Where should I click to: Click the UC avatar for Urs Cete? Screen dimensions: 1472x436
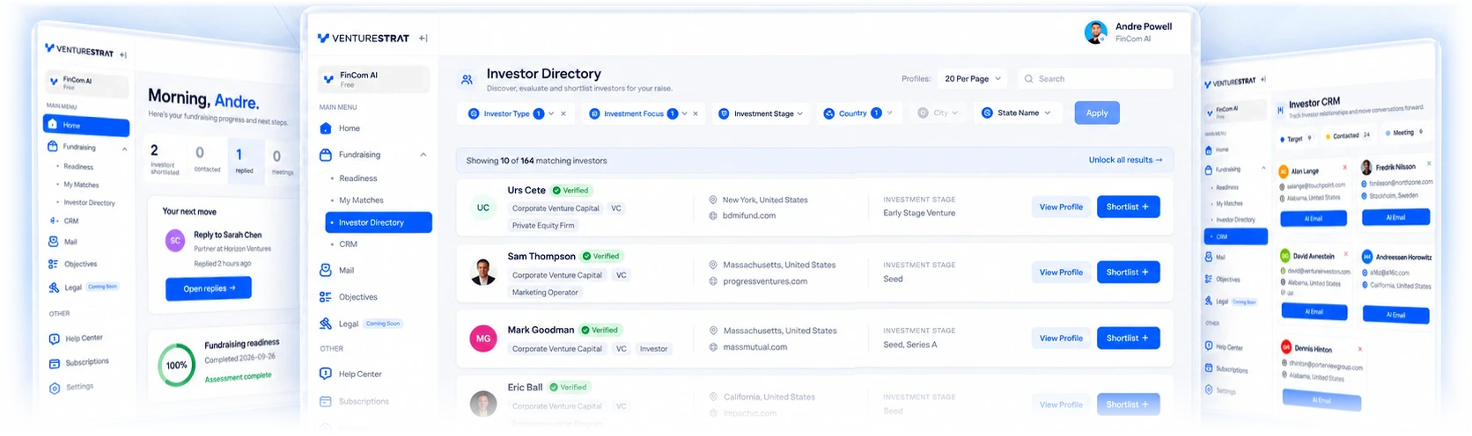pos(483,207)
